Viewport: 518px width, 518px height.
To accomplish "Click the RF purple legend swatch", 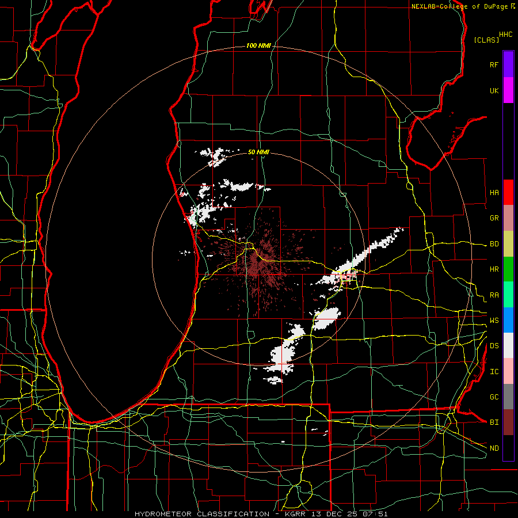I will [508, 64].
